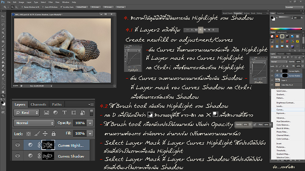This screenshot has width=305, height=171.
Task: Choose Curves... from the adjustment menu
Action: [x=280, y=110]
